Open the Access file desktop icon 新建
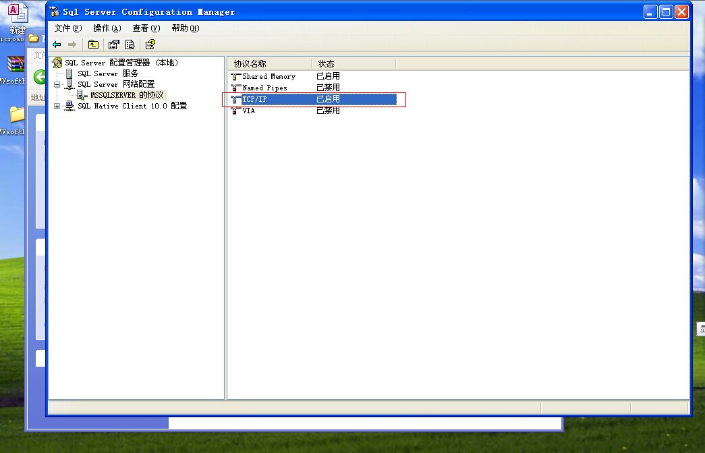This screenshot has height=453, width=705. pos(18,13)
